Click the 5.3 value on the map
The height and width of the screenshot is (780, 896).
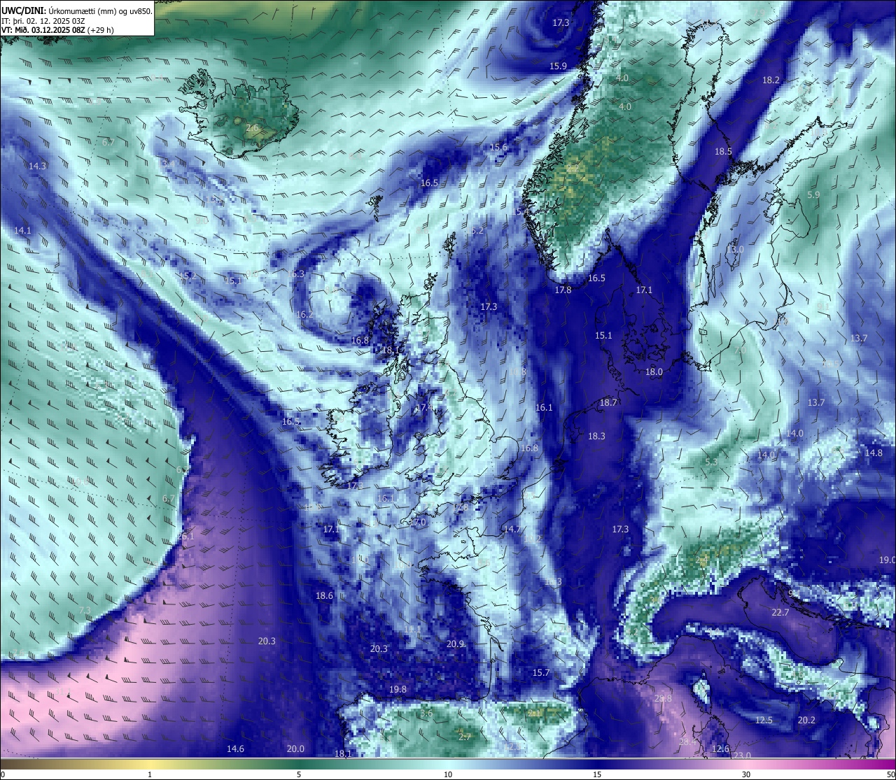click(x=711, y=462)
